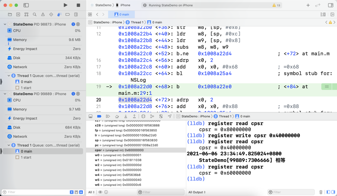Open the 'All' variables scope dropdown
Viewport: 337px width, 196px height.
pos(91,192)
